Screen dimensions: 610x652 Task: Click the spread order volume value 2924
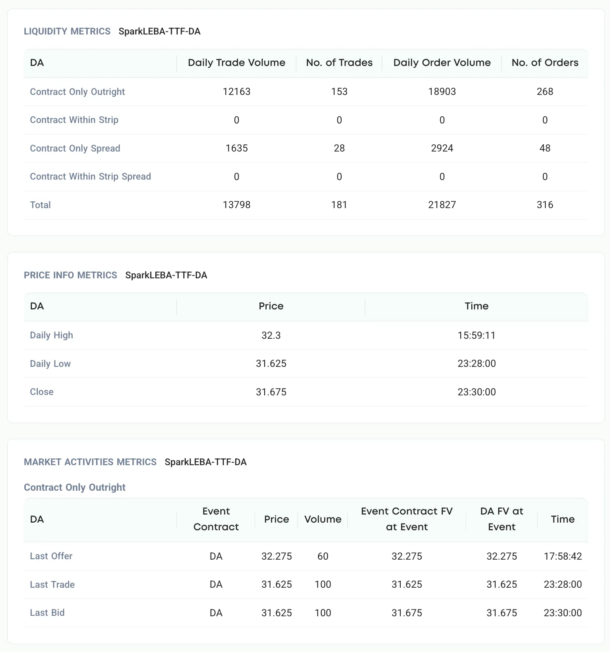click(x=442, y=148)
